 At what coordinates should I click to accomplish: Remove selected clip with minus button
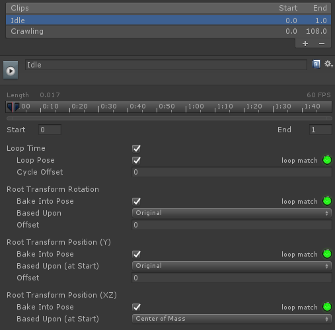pyautogui.click(x=322, y=44)
